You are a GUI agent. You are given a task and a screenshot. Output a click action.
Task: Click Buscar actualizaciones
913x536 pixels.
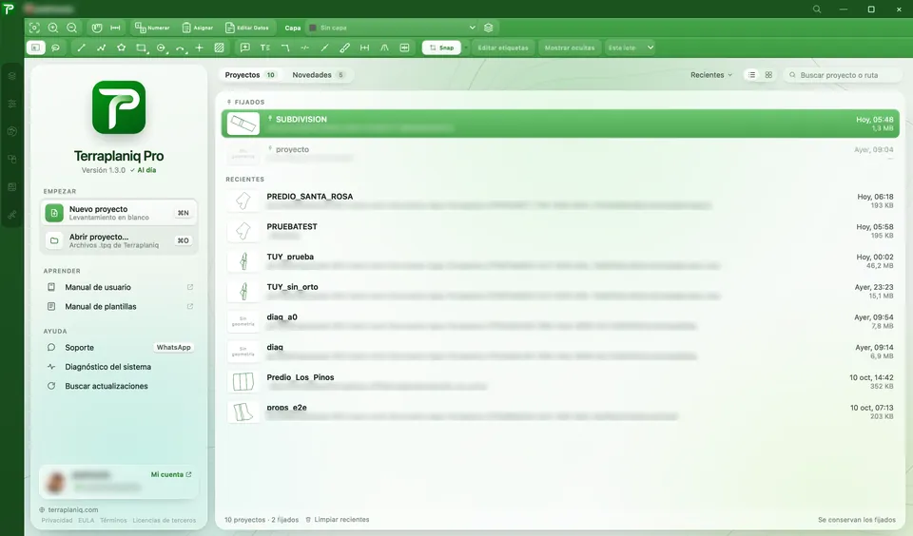pyautogui.click(x=120, y=386)
